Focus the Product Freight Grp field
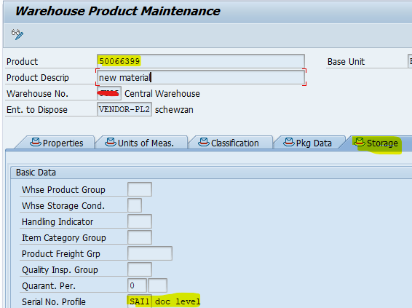This screenshot has height=308, width=412. [x=150, y=253]
